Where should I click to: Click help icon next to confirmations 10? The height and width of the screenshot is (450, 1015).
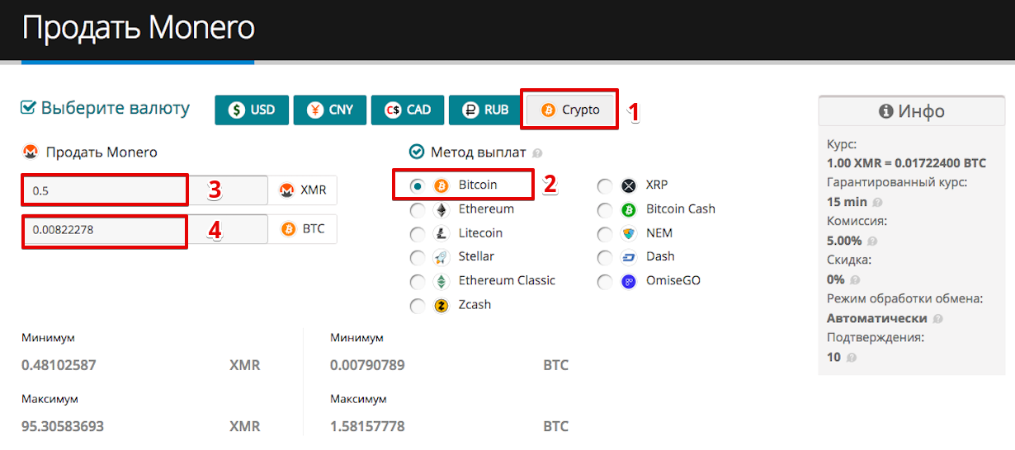[x=851, y=358]
